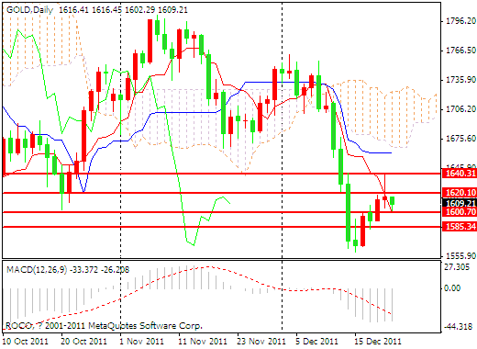The image size is (477, 349).
Task: Click the MACD scale value 0.00
Action: point(452,288)
